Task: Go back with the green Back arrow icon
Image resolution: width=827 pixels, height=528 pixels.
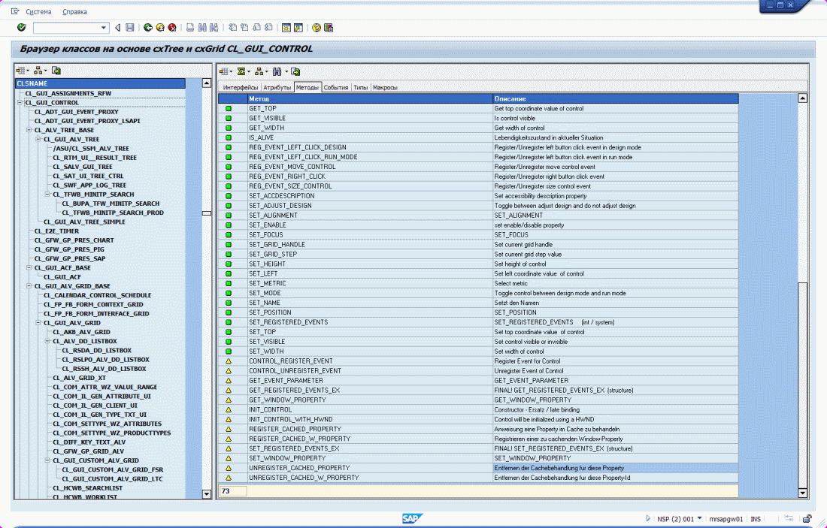Action: coord(148,27)
